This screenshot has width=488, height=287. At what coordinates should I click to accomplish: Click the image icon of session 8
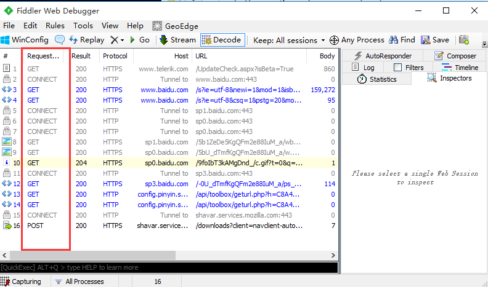coord(7,142)
